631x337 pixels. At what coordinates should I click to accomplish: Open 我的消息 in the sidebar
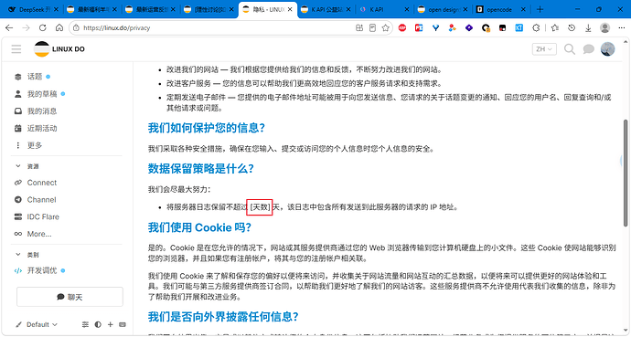[42, 111]
